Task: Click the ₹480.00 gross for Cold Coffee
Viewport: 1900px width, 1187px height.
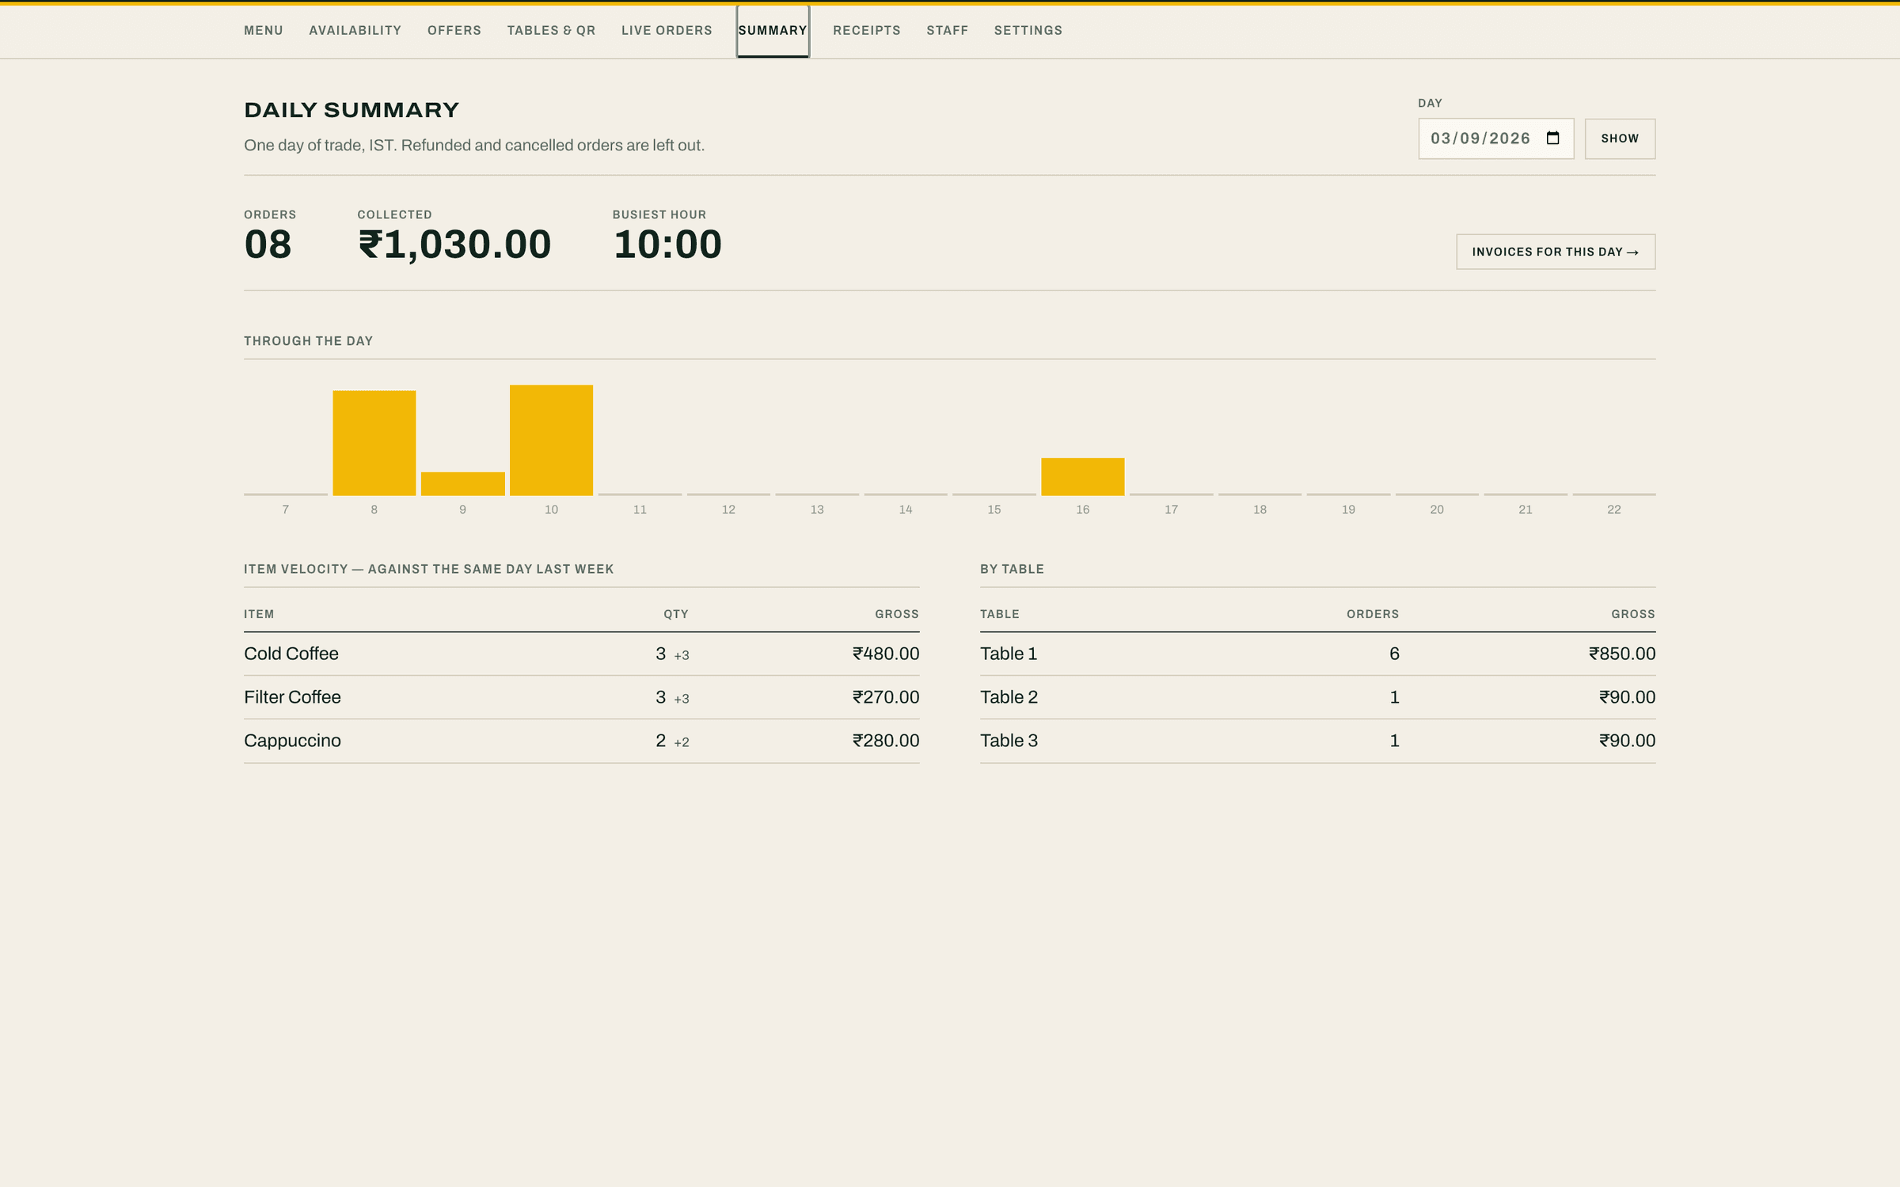Action: [x=886, y=654]
